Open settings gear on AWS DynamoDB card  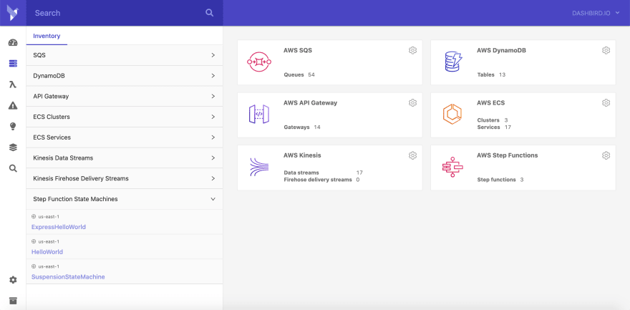point(606,50)
